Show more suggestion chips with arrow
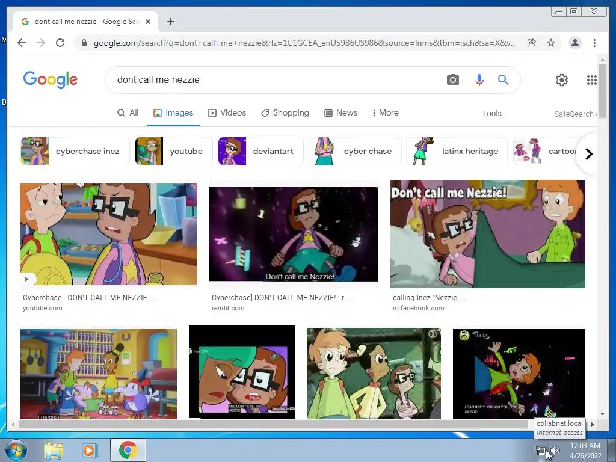Viewport: 616px width, 462px height. tap(588, 154)
